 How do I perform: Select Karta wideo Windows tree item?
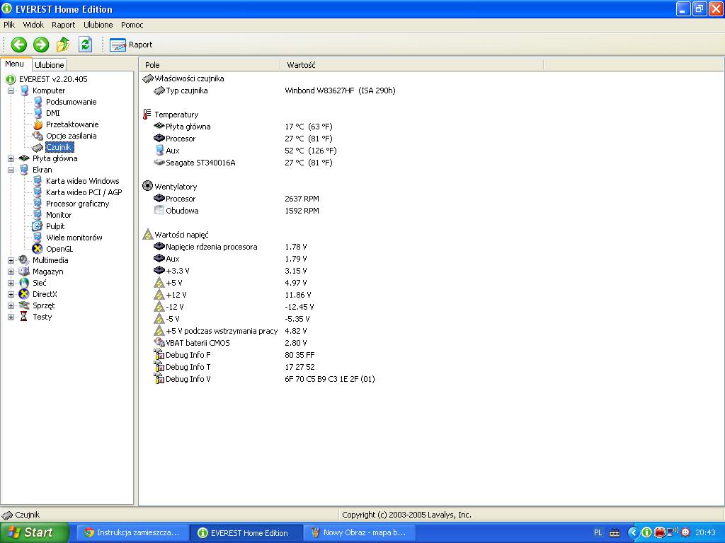[x=83, y=181]
